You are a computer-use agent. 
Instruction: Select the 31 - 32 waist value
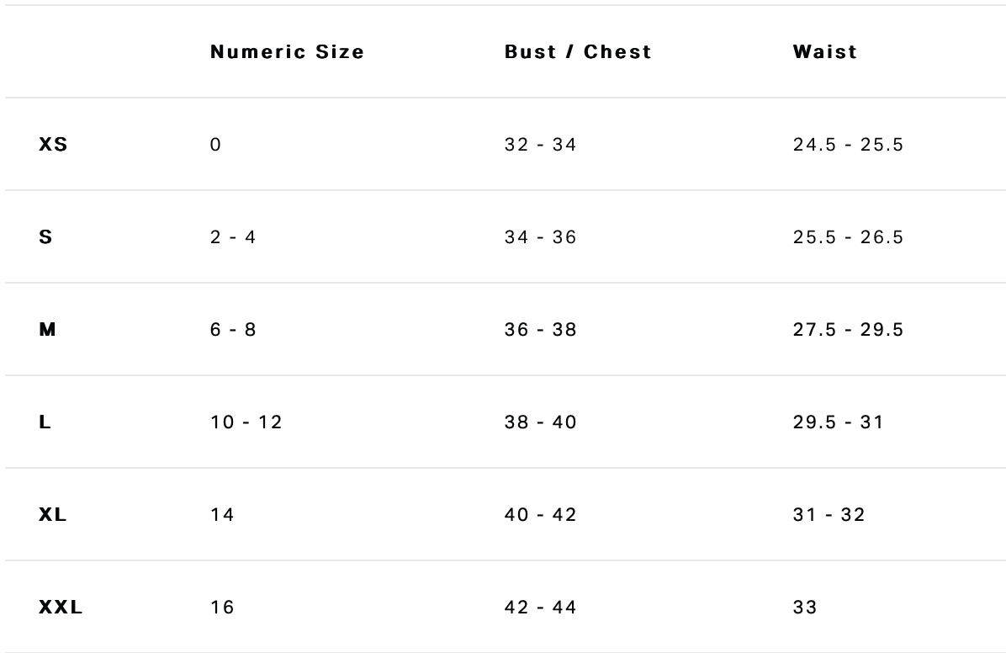pos(829,515)
